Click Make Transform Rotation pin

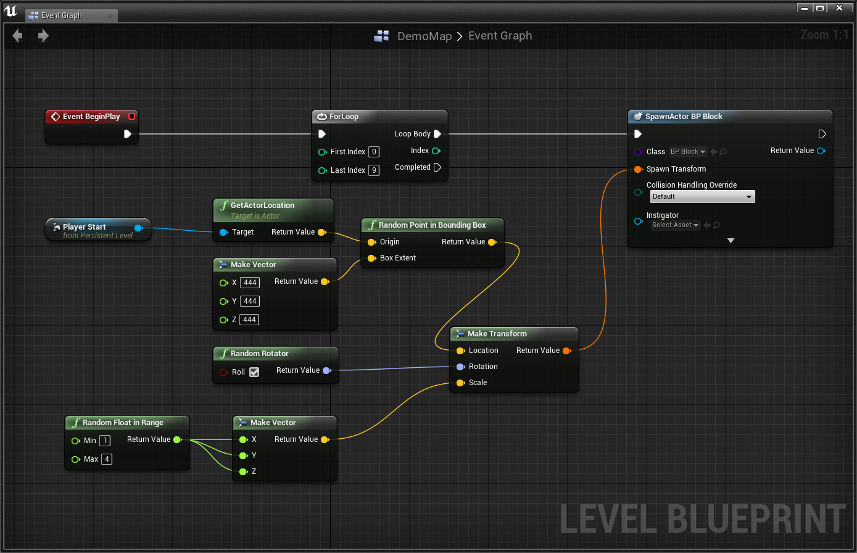(460, 367)
